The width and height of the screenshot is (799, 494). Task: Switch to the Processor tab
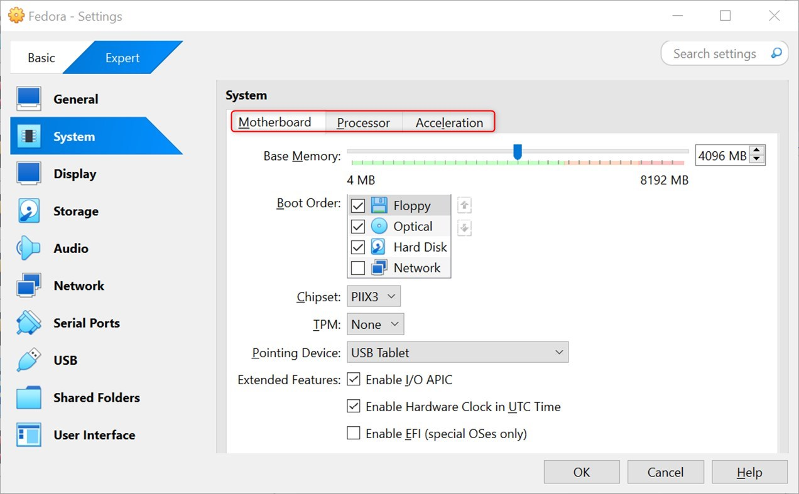coord(363,122)
